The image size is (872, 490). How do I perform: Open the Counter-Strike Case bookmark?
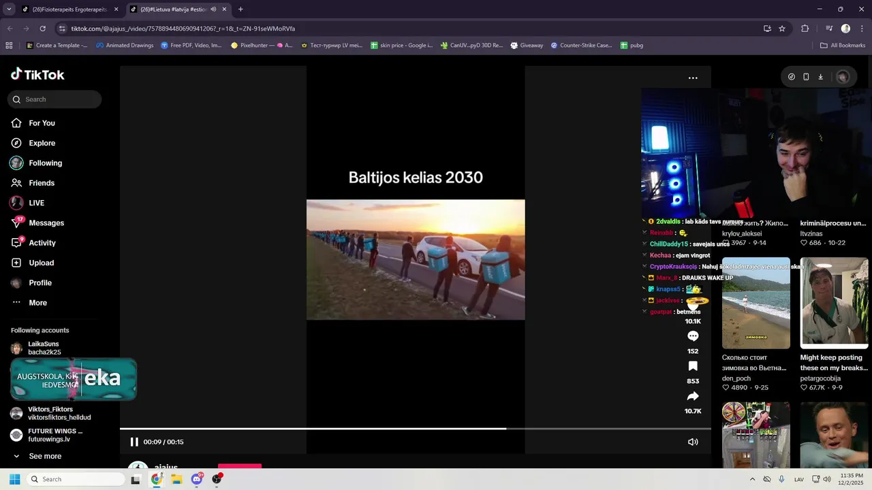click(581, 46)
